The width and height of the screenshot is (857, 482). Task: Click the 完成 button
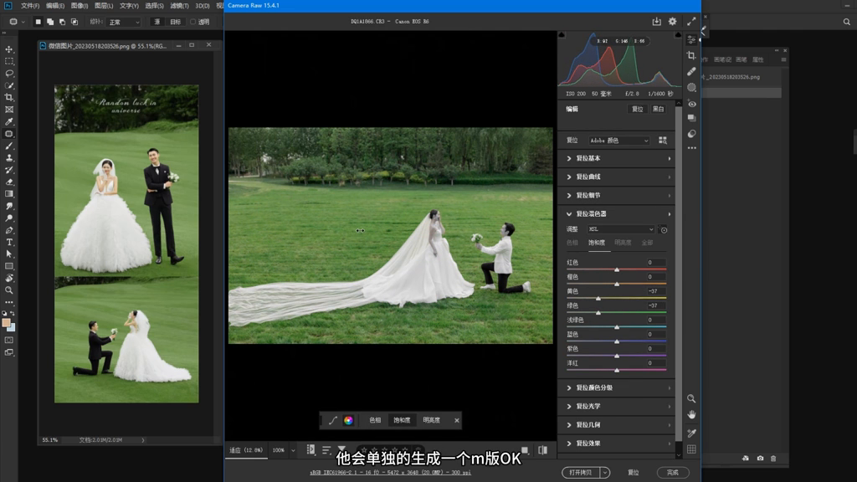(672, 472)
